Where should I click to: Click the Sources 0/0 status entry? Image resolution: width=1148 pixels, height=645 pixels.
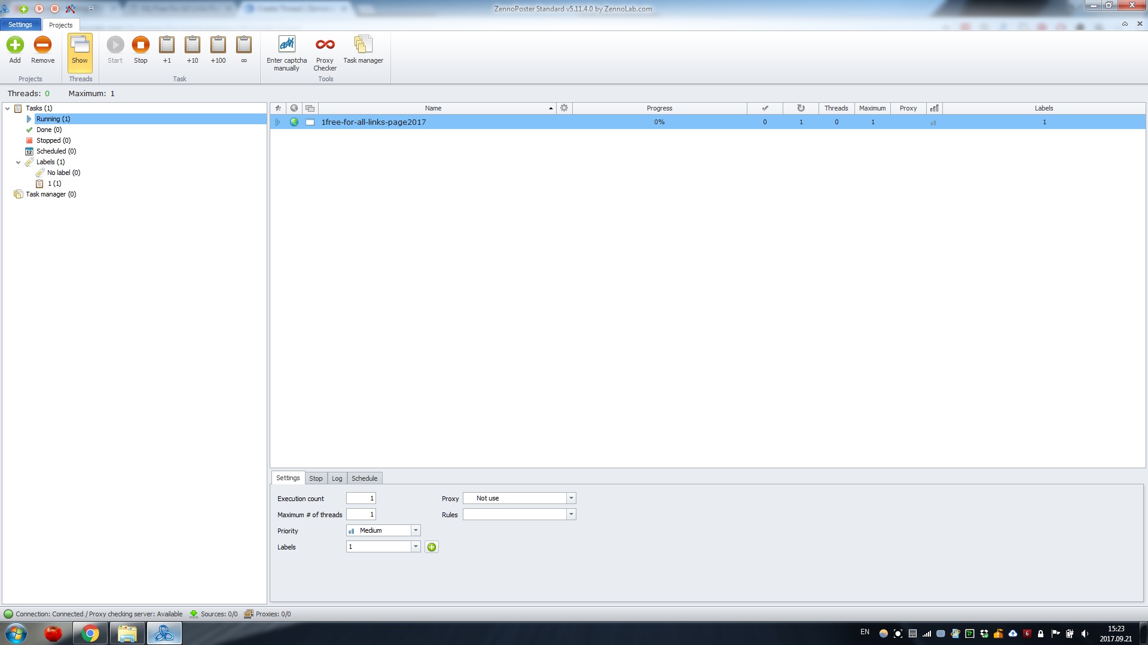pos(213,614)
